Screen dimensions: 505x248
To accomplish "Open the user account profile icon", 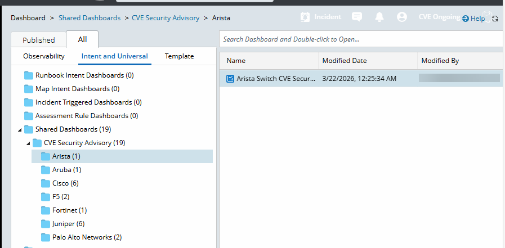I will coord(402,17).
